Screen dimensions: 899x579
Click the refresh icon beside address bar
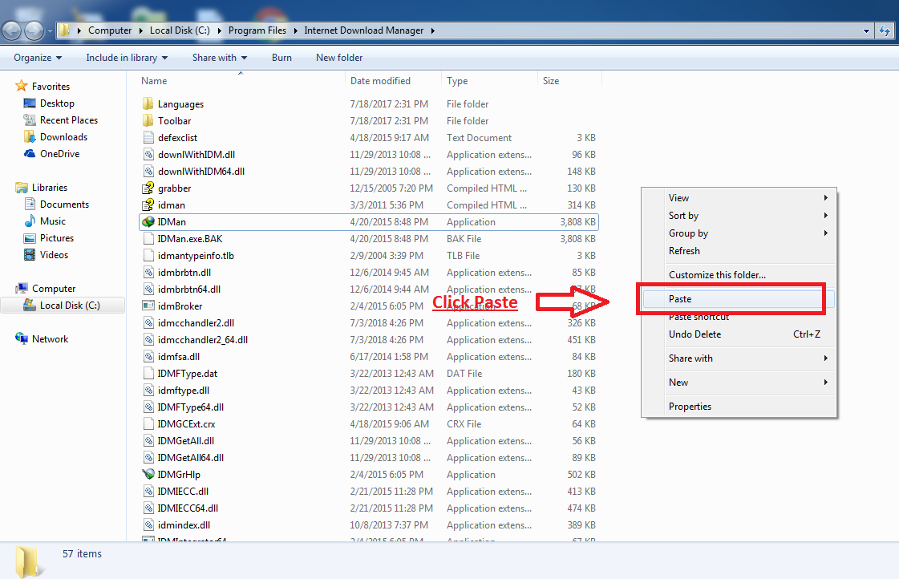(x=885, y=31)
